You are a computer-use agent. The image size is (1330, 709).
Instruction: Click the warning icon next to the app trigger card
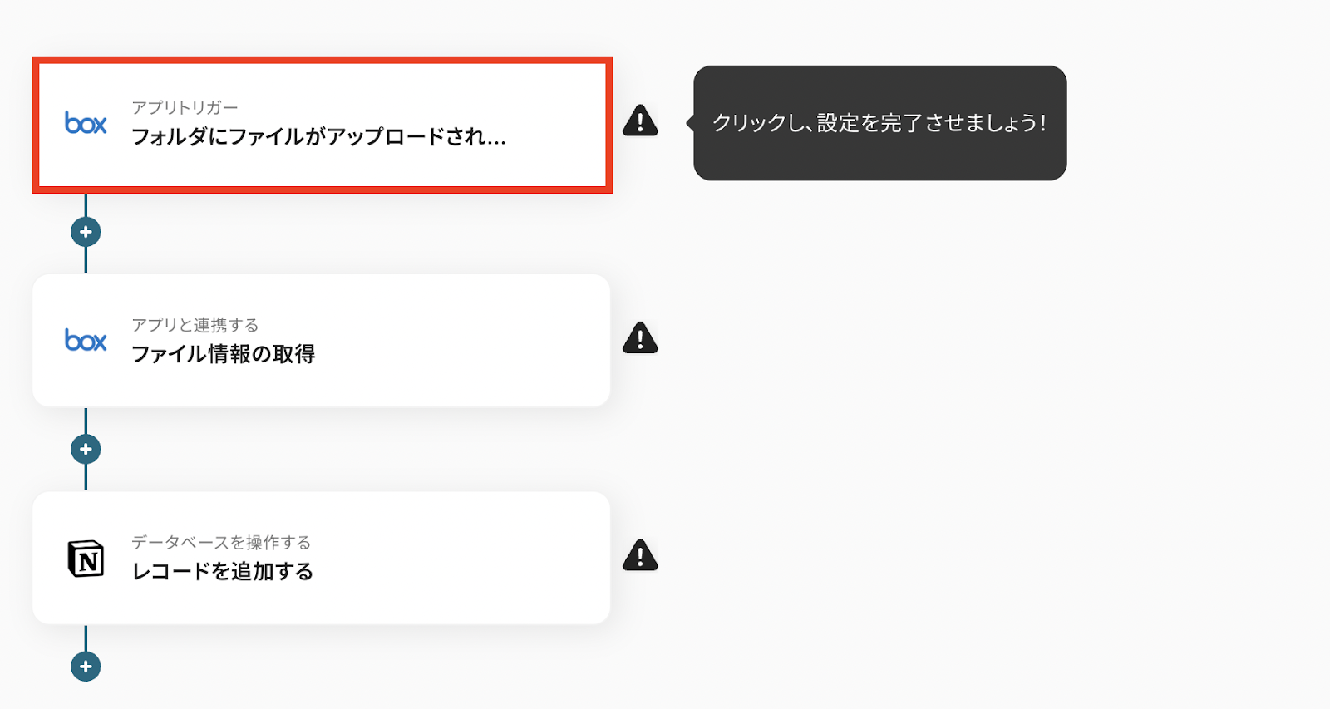coord(640,121)
